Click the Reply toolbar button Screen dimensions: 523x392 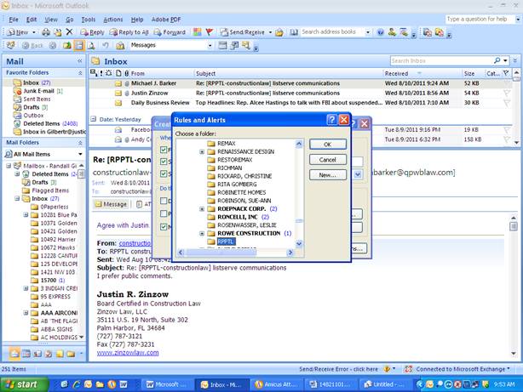[x=92, y=32]
